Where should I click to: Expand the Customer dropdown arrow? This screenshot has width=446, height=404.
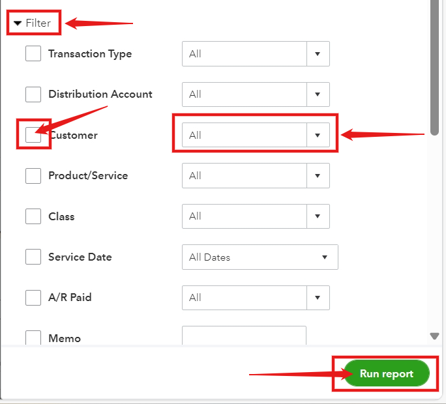pyautogui.click(x=318, y=135)
